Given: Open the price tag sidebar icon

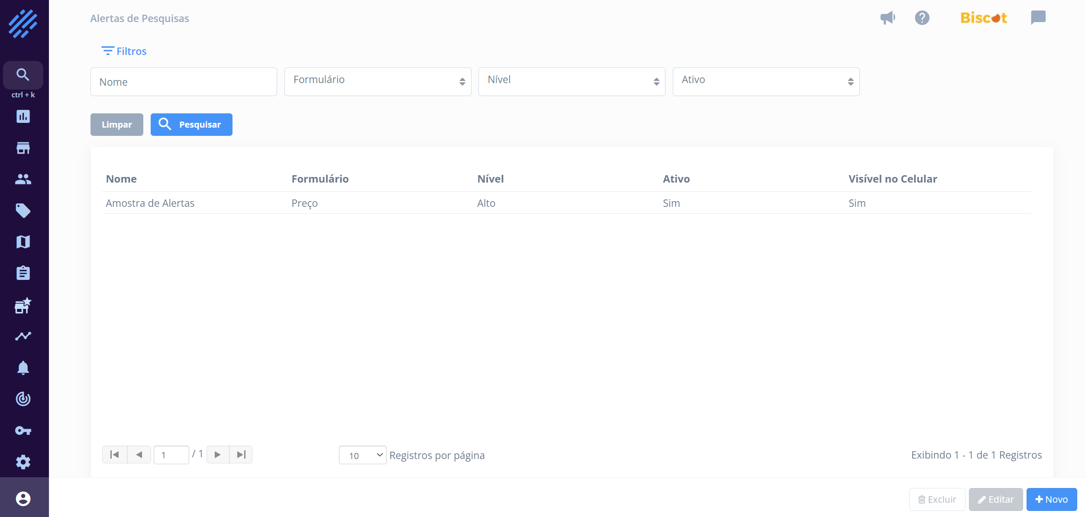Looking at the screenshot, I should (23, 211).
